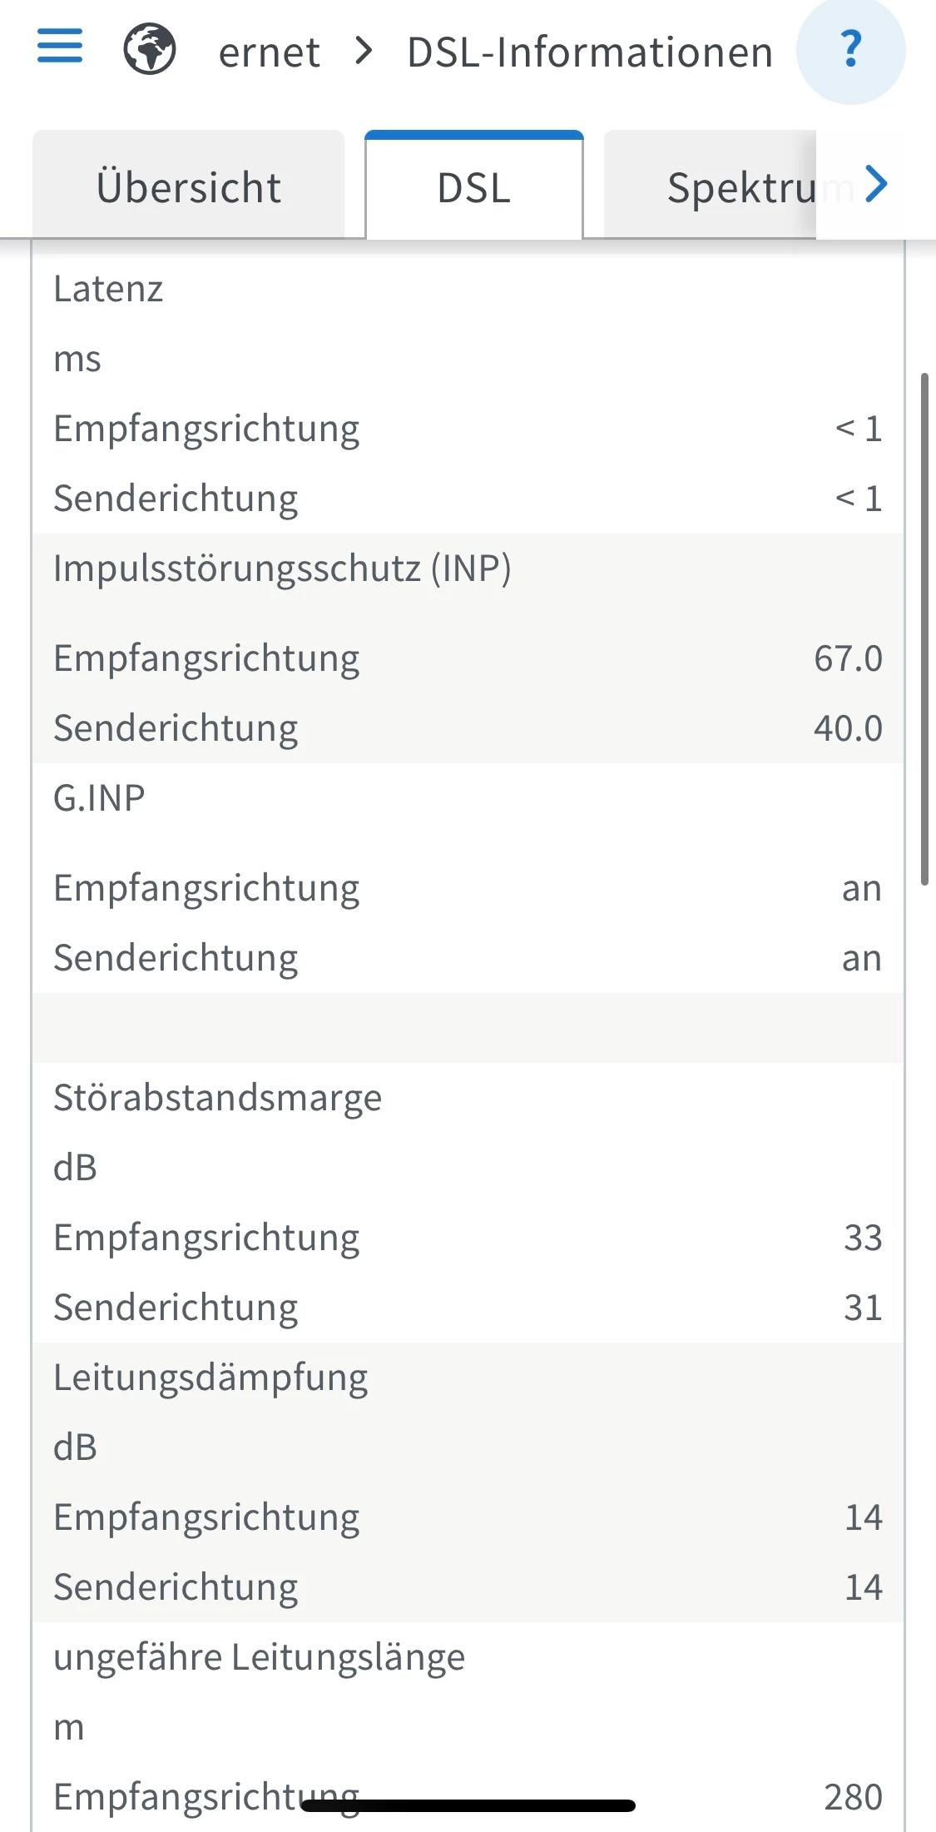The height and width of the screenshot is (1832, 936).
Task: Tap the G.INP section label
Action: pos(99,798)
